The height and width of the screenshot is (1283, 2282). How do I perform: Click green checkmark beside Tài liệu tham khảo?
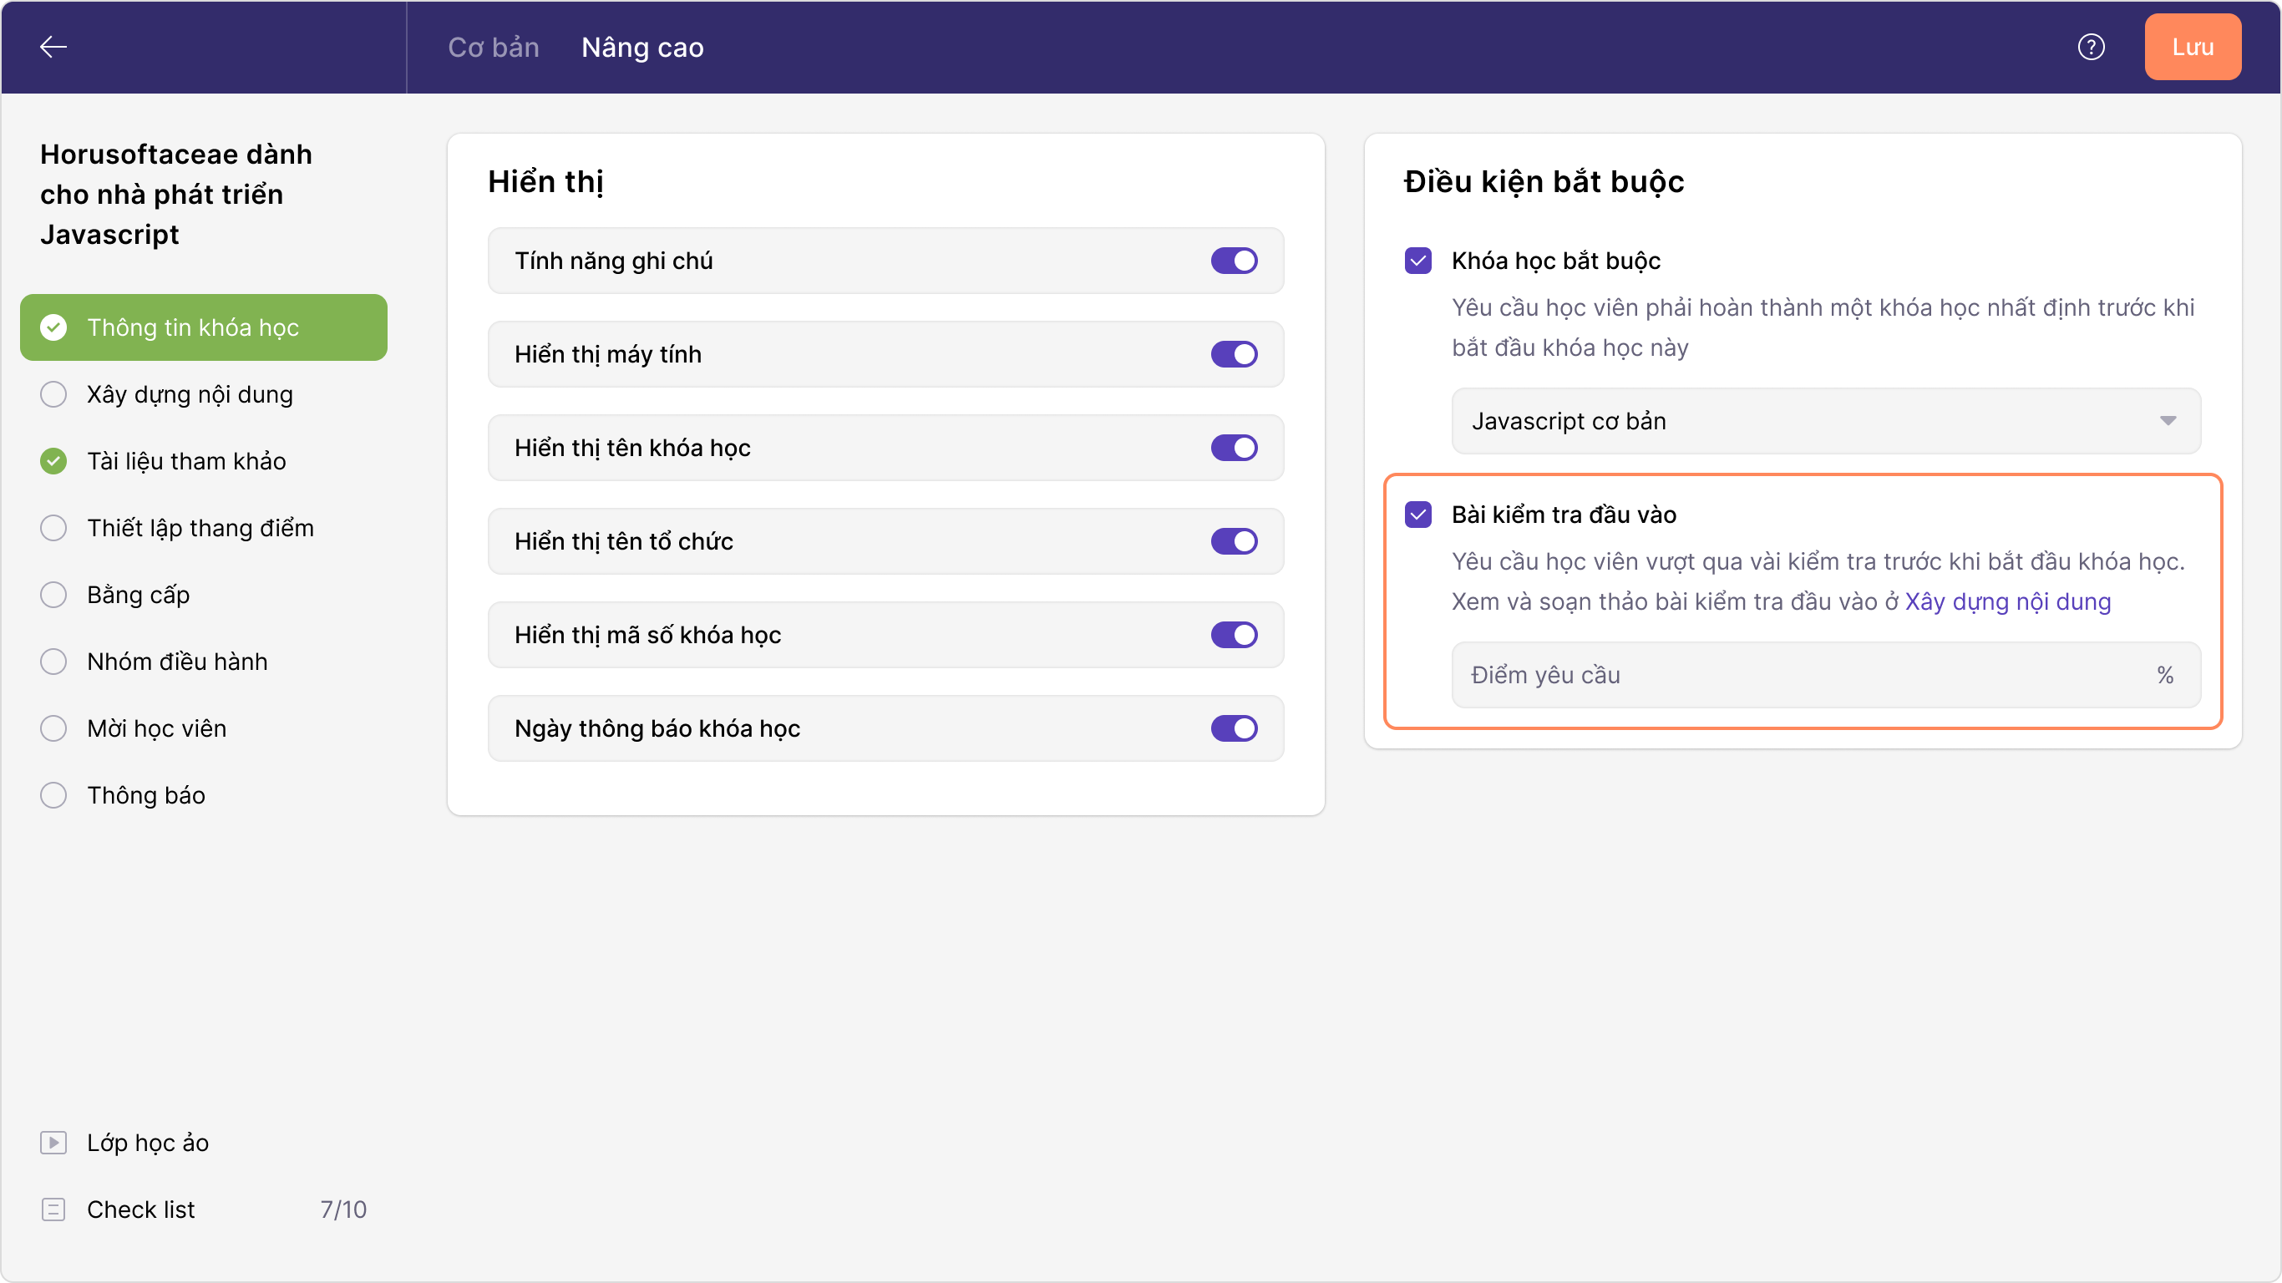[53, 461]
